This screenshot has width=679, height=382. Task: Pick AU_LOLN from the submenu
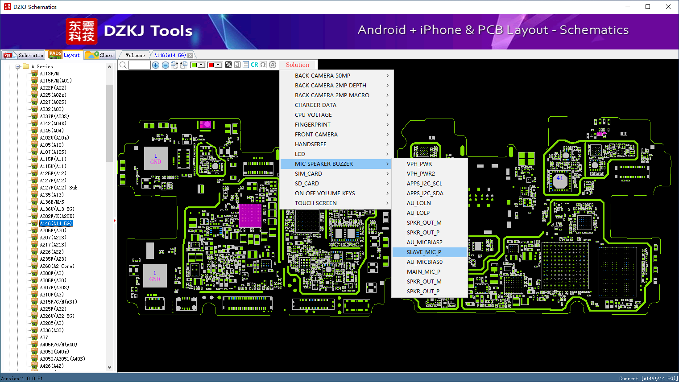[x=430, y=203]
